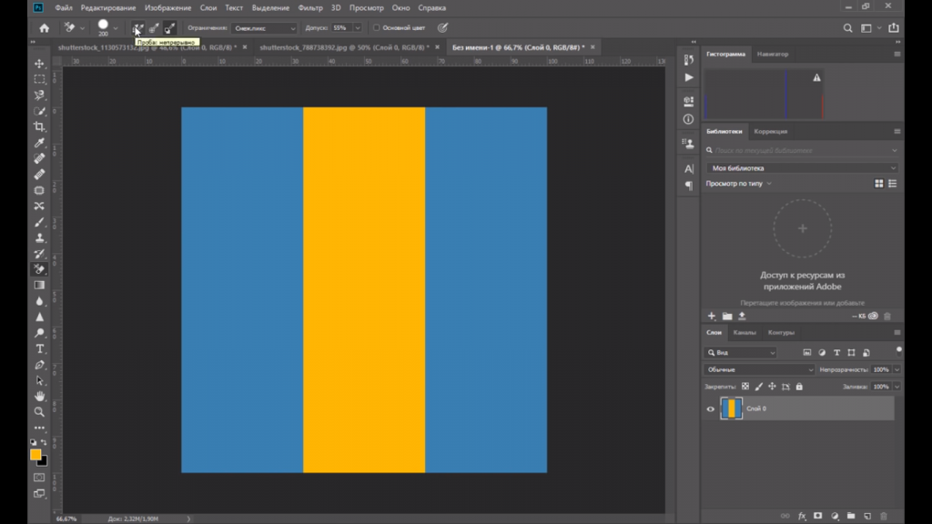Switch to the Каналы tab

pyautogui.click(x=746, y=332)
